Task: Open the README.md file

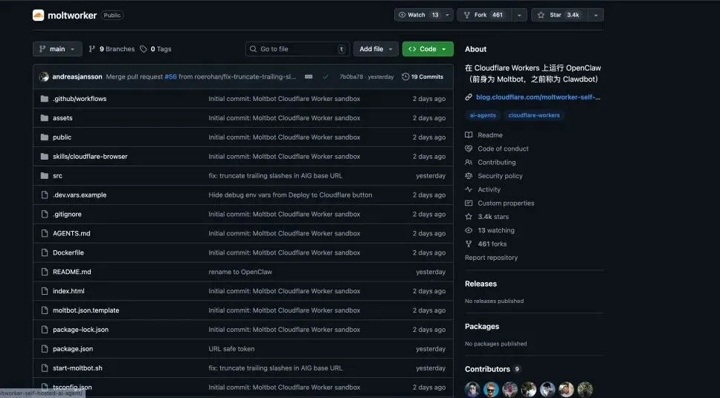Action: pos(72,272)
